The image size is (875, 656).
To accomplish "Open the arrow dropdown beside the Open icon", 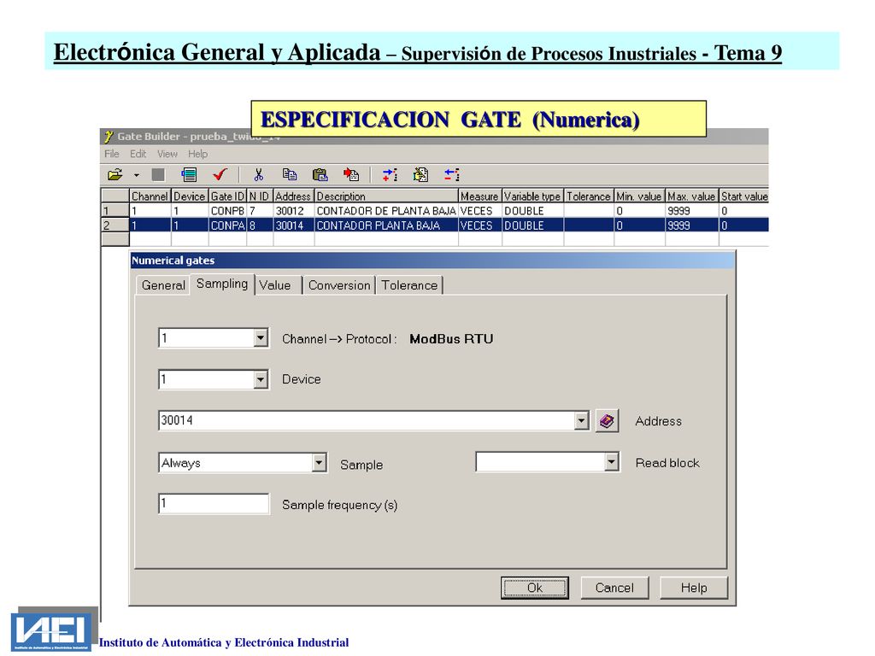I will point(136,175).
